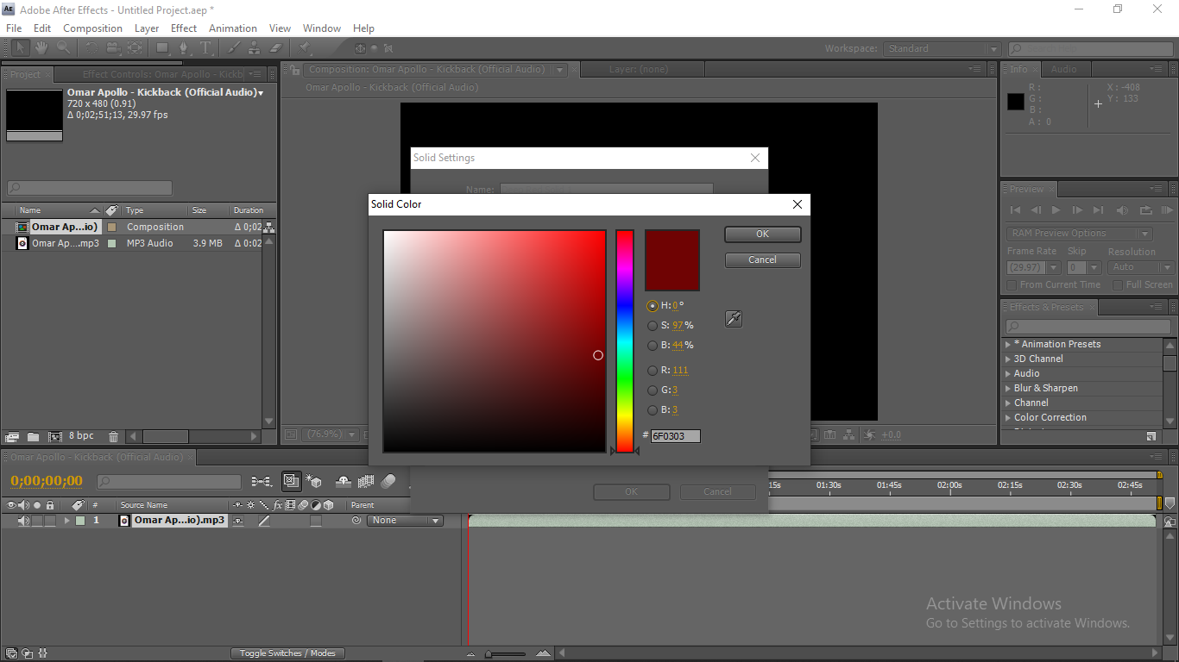The height and width of the screenshot is (662, 1179).
Task: Toggle loop option in Preview panel
Action: point(1146,210)
